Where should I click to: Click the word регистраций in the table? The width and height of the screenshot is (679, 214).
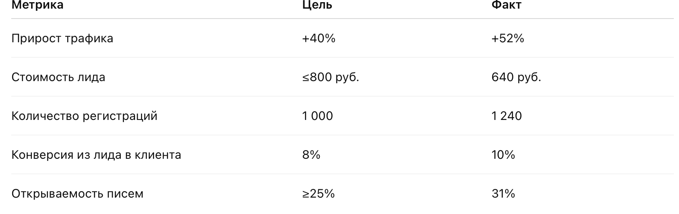pos(120,116)
